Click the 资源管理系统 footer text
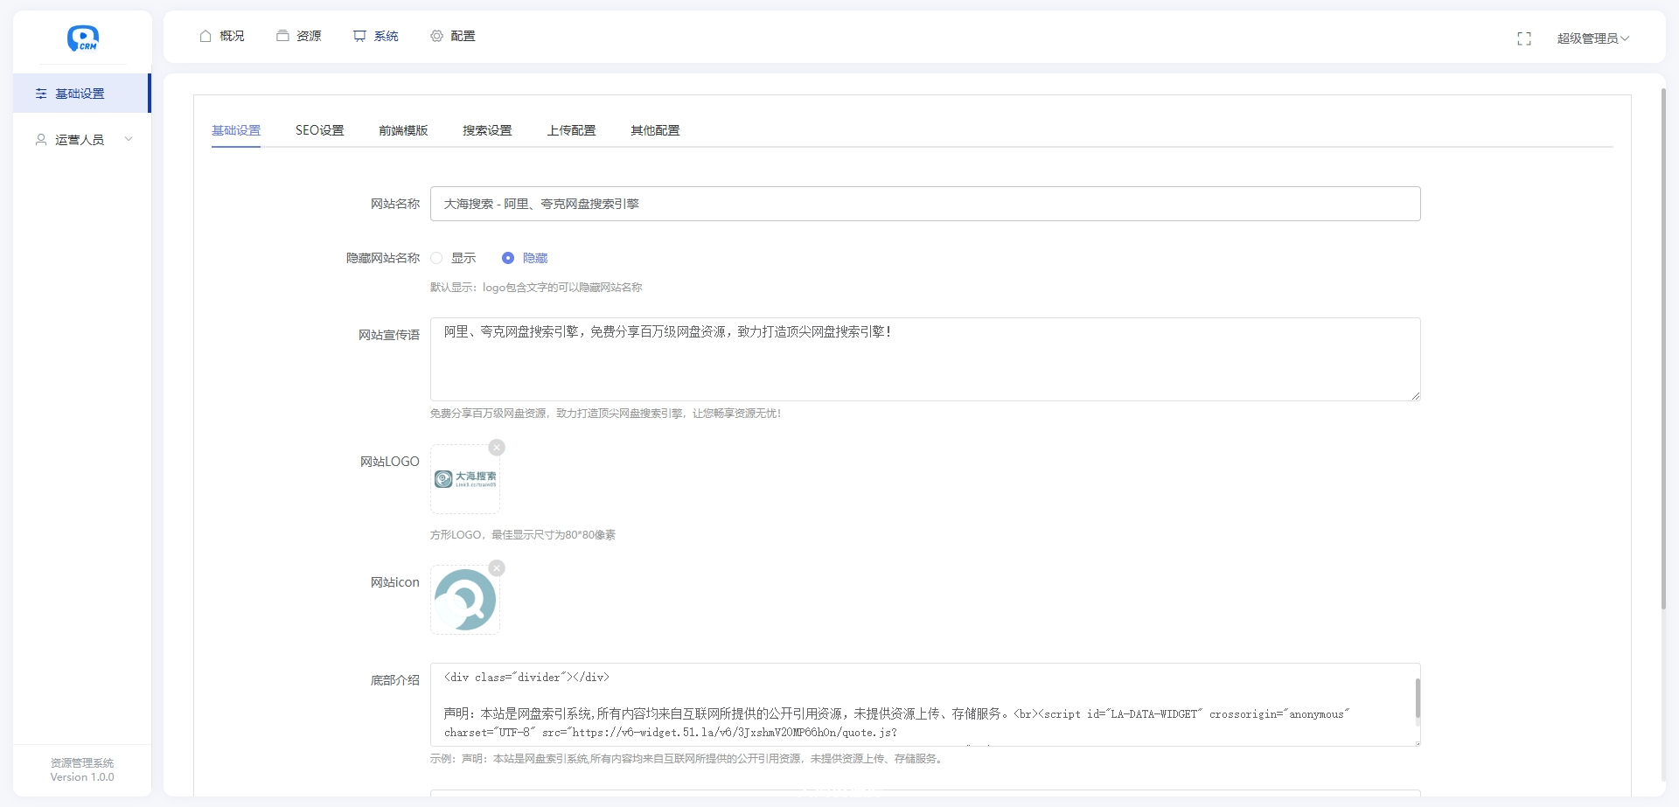Viewport: 1679px width, 807px height. tap(82, 763)
